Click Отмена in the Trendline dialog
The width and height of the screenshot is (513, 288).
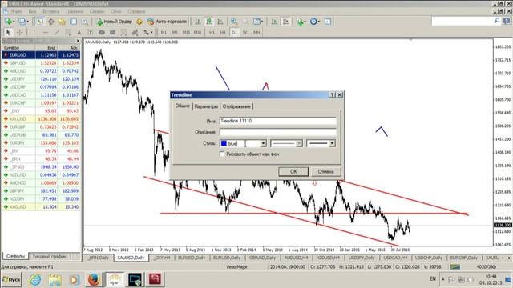[325, 171]
